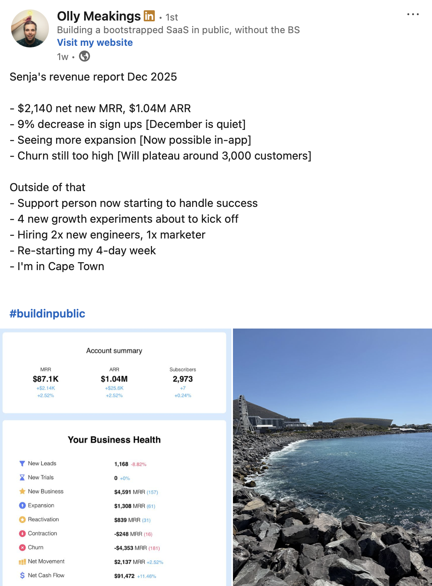
Task: Click the New Leads funnel icon
Action: tap(22, 464)
